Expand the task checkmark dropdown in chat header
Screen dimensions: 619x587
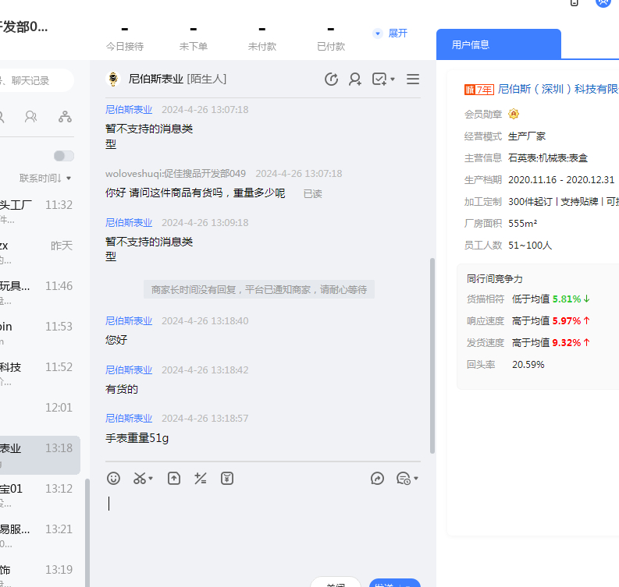[x=392, y=79]
